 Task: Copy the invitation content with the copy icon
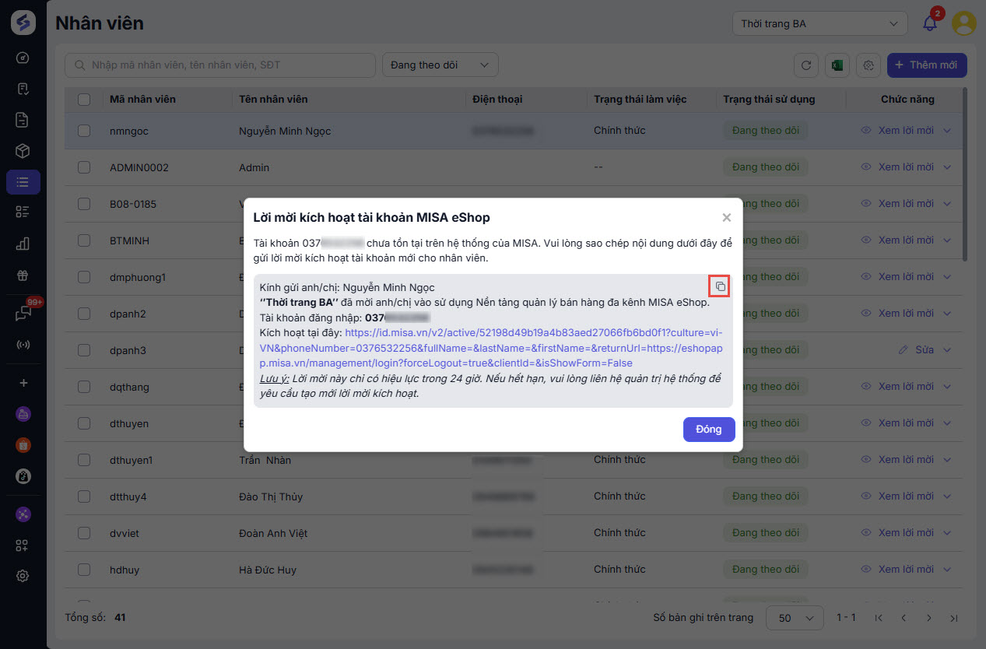tap(721, 286)
